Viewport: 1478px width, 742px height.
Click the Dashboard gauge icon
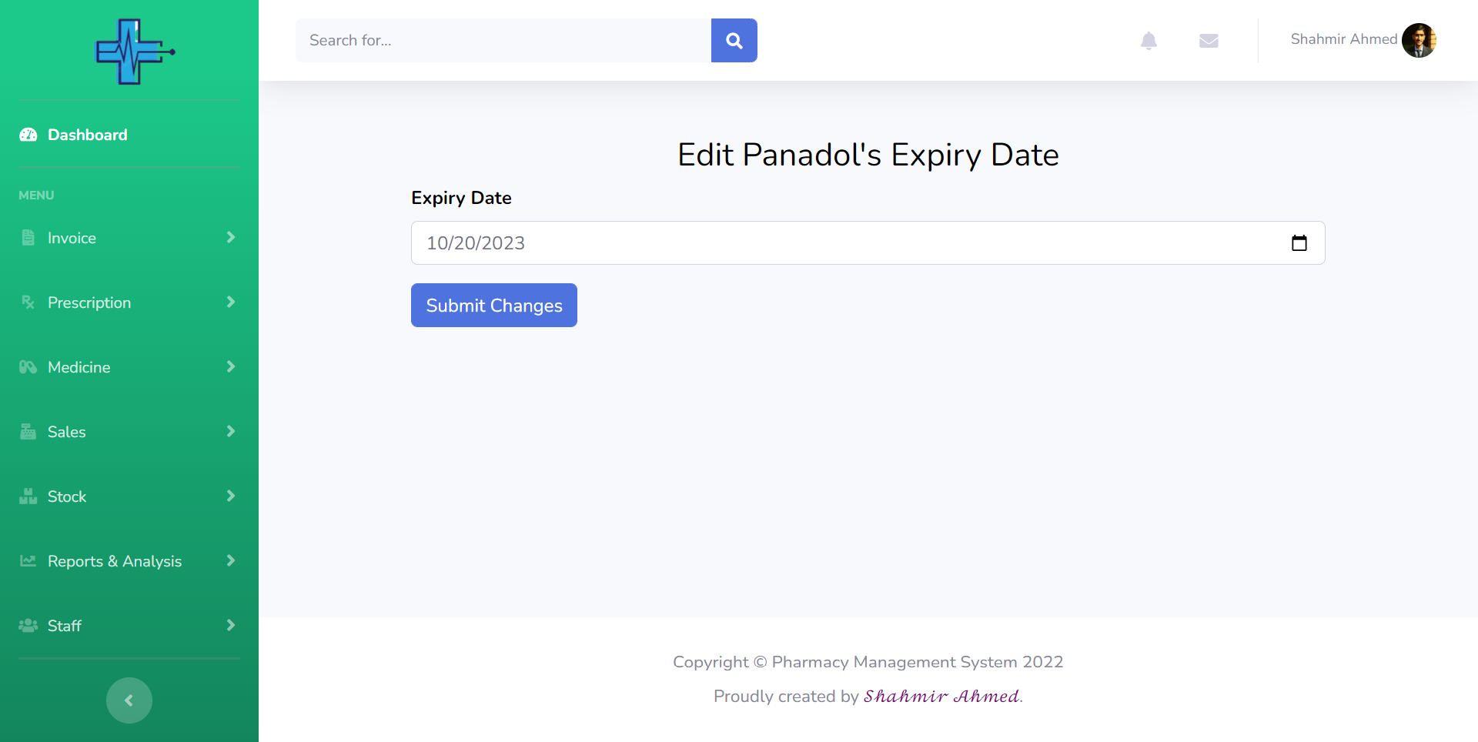tap(28, 135)
